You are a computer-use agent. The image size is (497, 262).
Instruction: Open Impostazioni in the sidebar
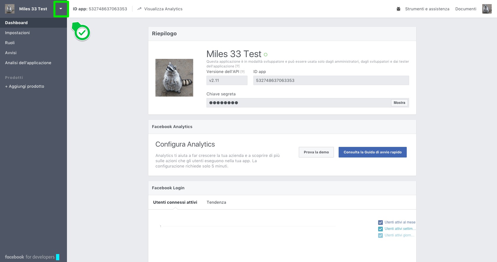pyautogui.click(x=17, y=33)
